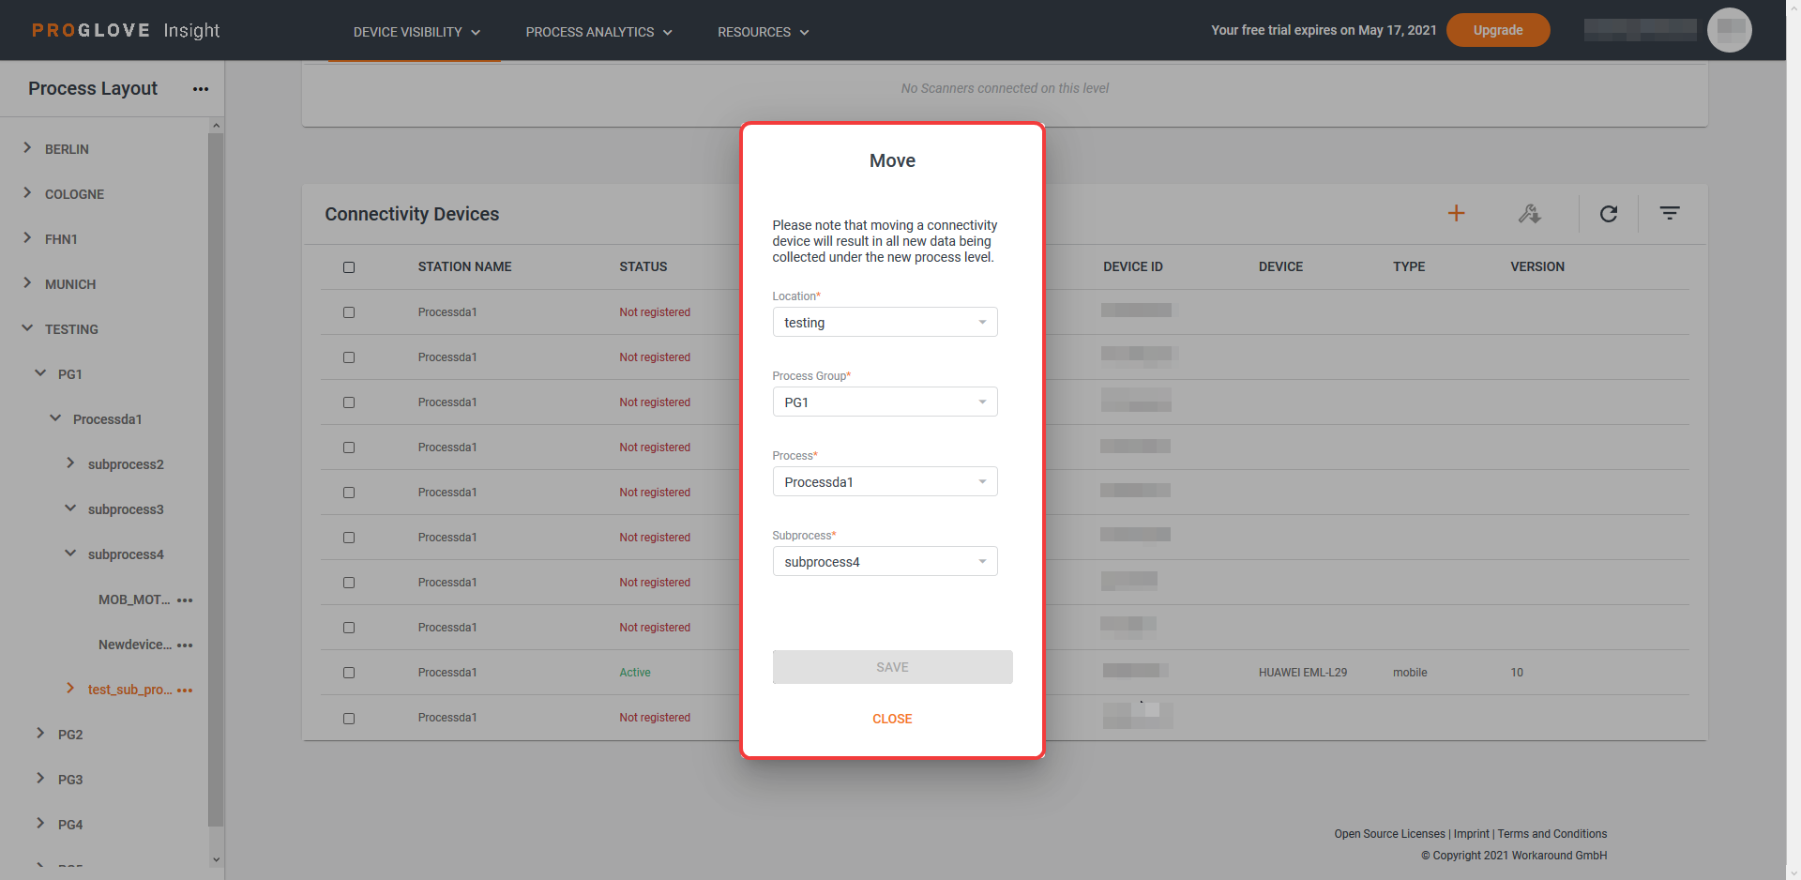Sort by the VERSION column header
This screenshot has width=1801, height=880.
pos(1536,267)
